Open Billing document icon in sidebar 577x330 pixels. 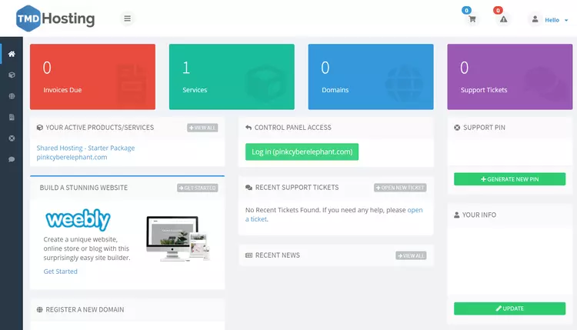point(12,118)
